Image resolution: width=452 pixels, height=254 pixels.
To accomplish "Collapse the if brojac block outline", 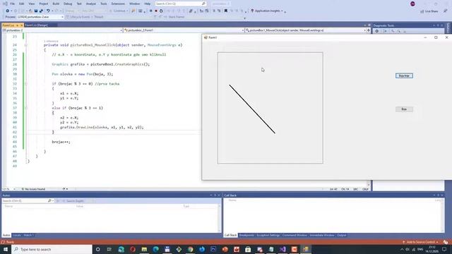I will point(25,84).
